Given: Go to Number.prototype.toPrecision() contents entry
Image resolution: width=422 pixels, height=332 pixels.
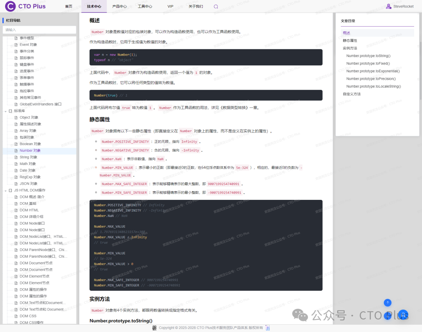Looking at the screenshot, I should [x=371, y=79].
